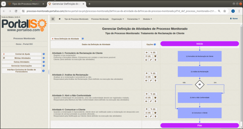Print Atividade 1 definition

coord(146,60)
